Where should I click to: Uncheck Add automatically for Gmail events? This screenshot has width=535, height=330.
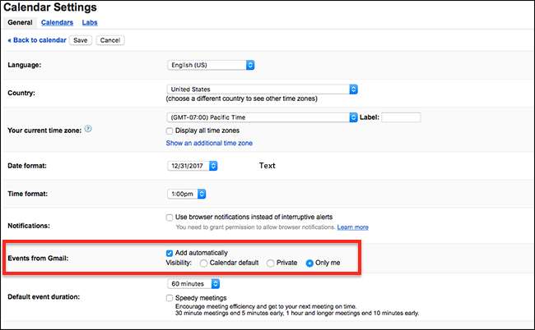pos(170,252)
